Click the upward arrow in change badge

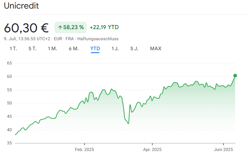tap(60, 28)
